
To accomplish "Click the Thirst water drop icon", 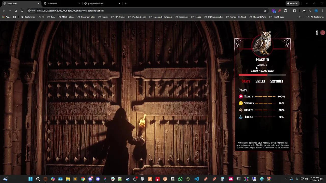I will 241,117.
